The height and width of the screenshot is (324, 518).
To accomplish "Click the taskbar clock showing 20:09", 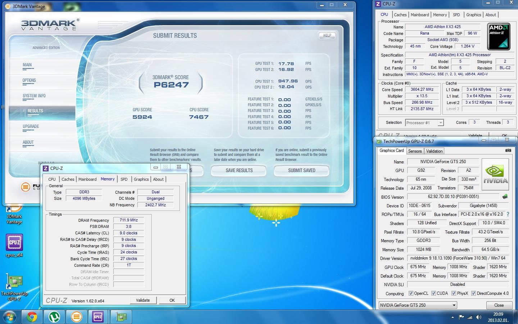I will (x=498, y=317).
